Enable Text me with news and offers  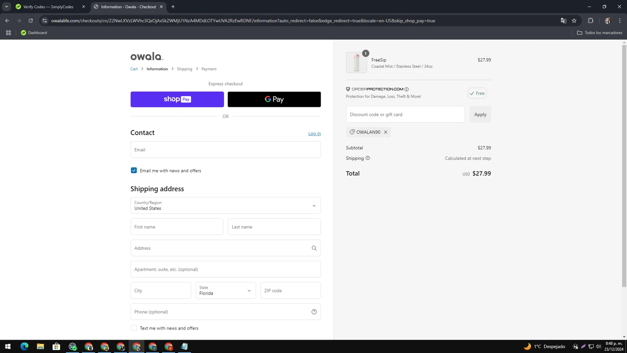[134, 328]
